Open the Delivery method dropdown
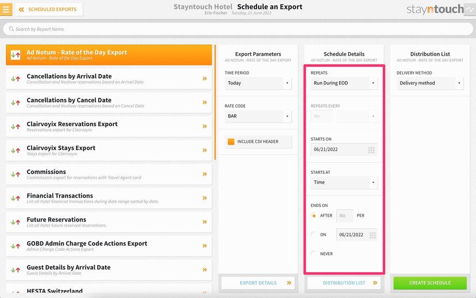The image size is (476, 298). click(430, 83)
